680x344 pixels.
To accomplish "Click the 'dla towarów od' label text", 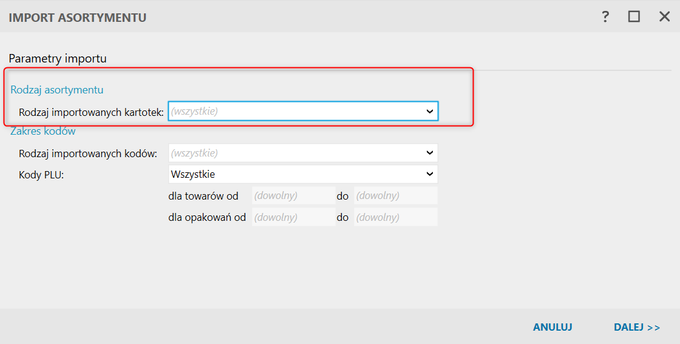I will (203, 196).
